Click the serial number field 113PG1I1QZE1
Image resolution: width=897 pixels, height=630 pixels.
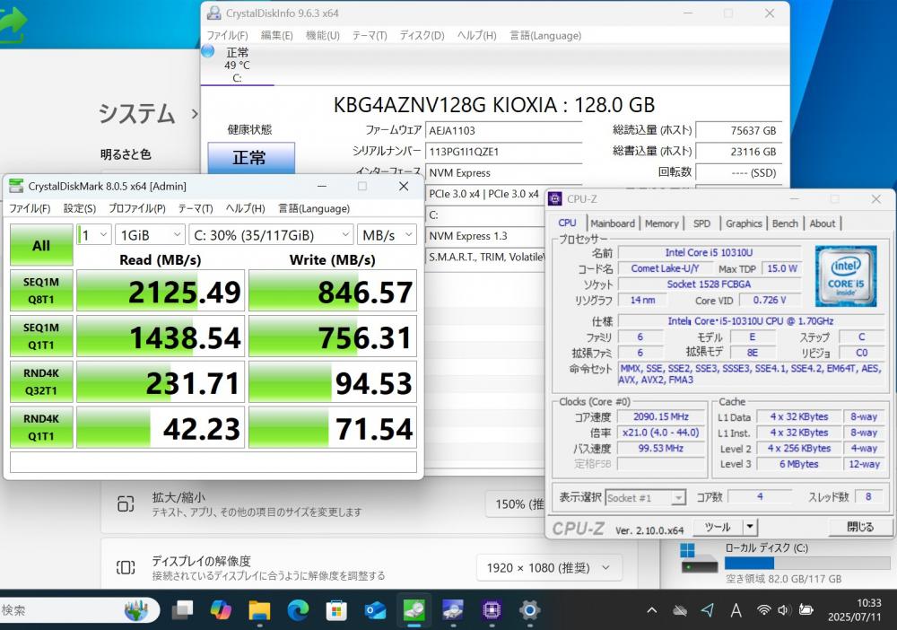tap(504, 152)
